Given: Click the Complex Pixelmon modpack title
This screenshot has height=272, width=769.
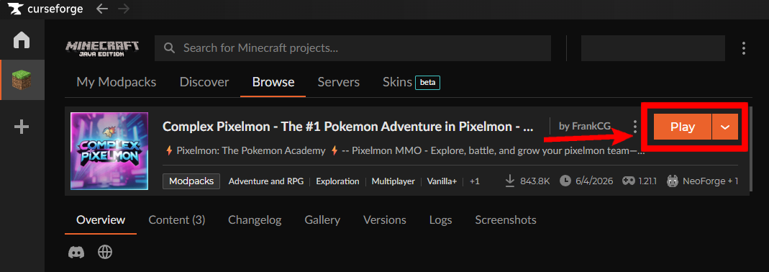Looking at the screenshot, I should pos(347,127).
